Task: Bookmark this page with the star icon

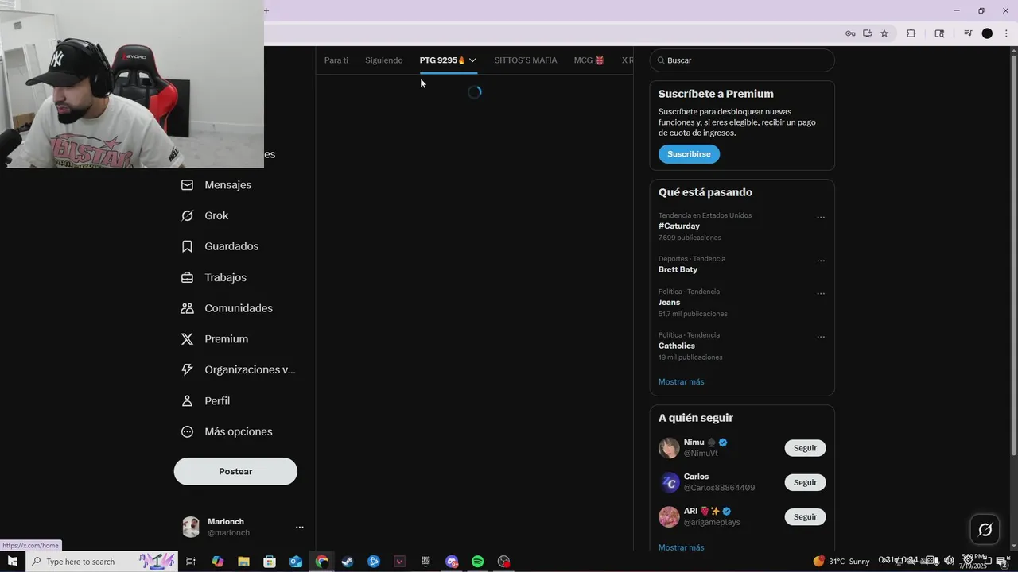Action: [x=884, y=33]
